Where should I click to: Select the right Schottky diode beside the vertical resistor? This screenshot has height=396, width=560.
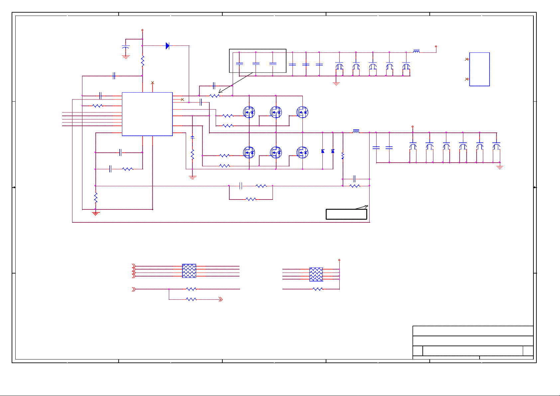333,151
